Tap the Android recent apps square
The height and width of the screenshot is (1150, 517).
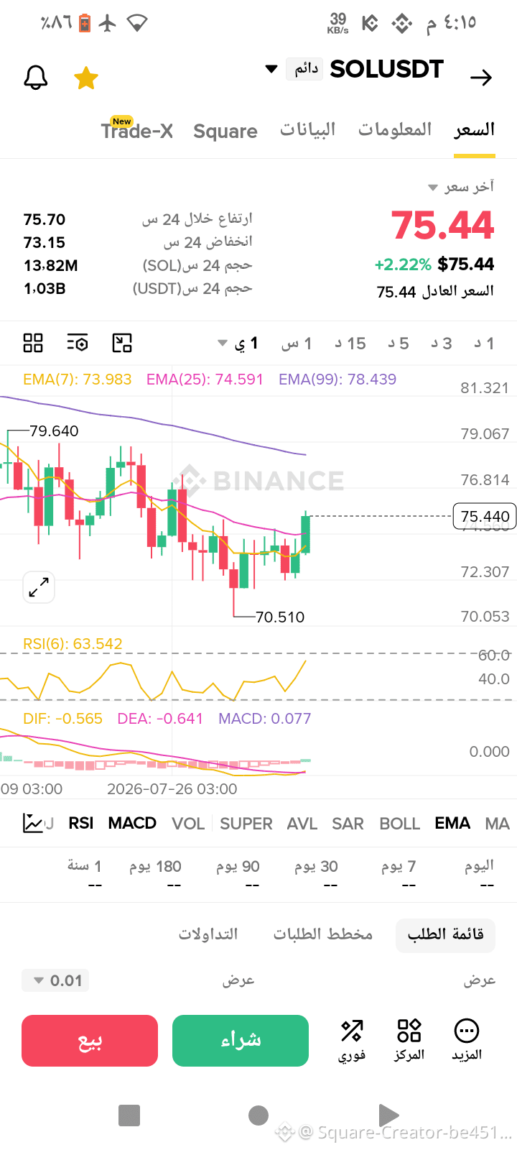(129, 1115)
